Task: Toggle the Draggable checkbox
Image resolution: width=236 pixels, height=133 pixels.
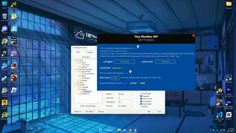Action: coord(141,96)
